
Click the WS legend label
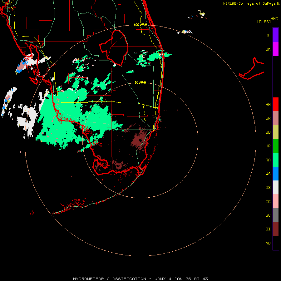tap(268, 174)
